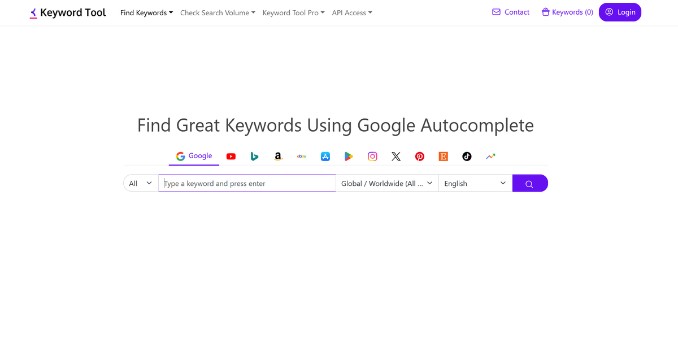Switch to TikTok keyword source icon

click(x=467, y=157)
